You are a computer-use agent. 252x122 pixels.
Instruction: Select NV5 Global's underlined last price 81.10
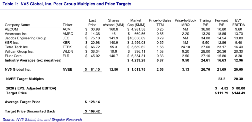[92, 70]
